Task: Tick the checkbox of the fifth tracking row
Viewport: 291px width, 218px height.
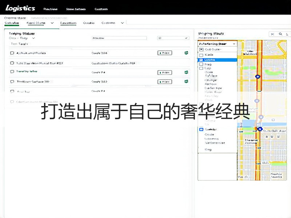Action: [x=12, y=92]
